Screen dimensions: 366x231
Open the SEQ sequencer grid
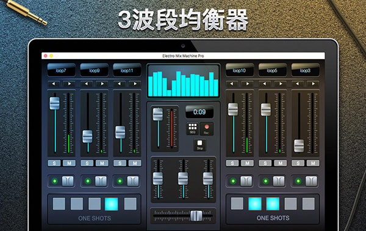coord(192,128)
